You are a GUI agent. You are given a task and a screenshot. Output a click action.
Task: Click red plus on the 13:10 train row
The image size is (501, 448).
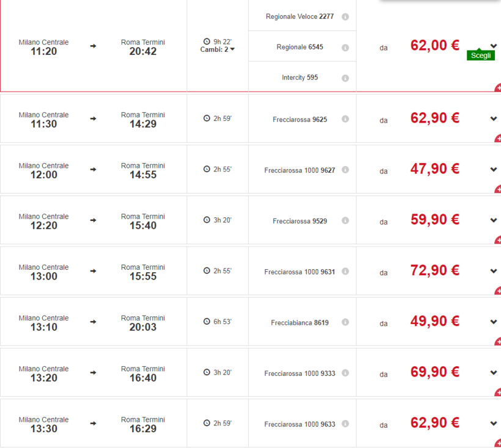(x=498, y=342)
